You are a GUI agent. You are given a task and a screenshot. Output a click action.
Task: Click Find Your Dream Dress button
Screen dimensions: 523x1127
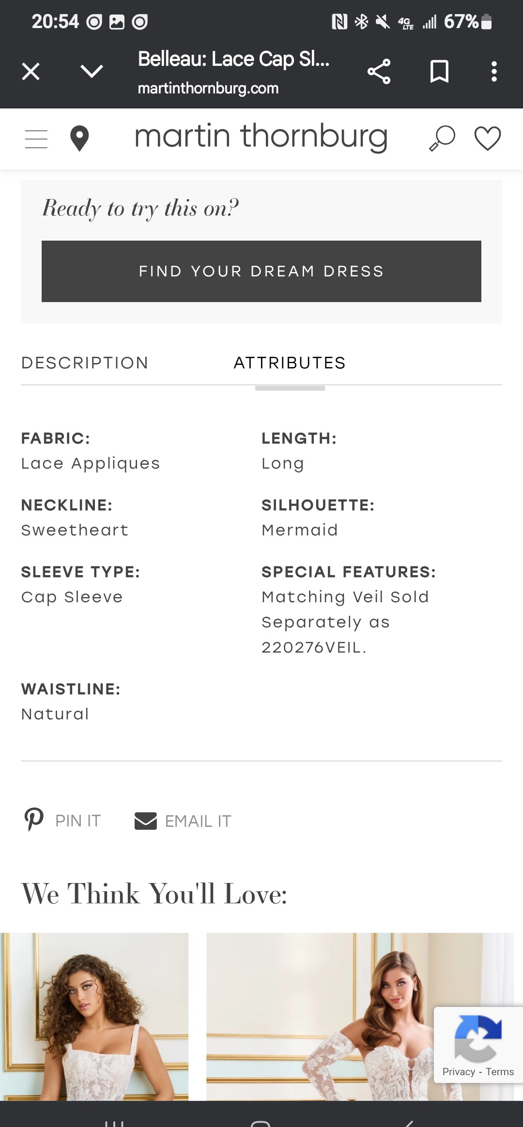[261, 271]
